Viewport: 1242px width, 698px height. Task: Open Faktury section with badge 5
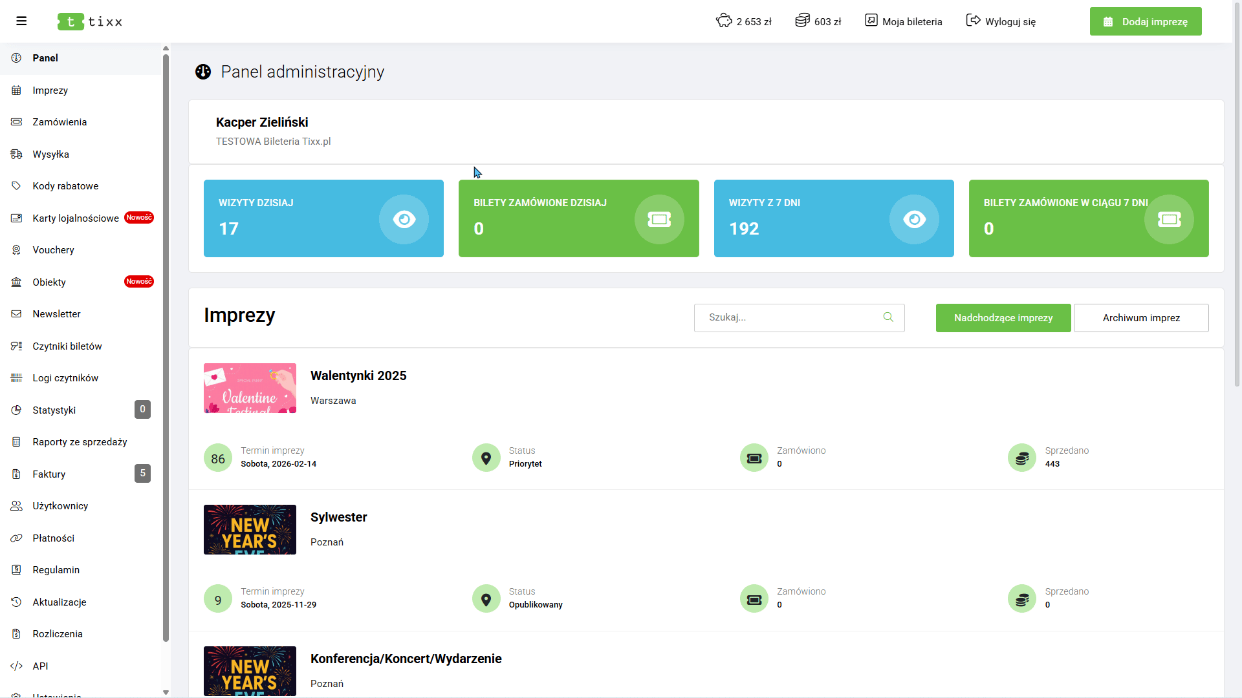(49, 474)
